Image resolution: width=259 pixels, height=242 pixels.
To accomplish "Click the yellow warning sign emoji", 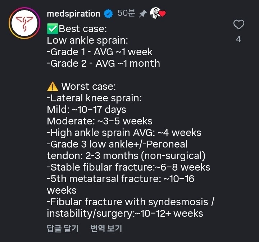I will tap(53, 87).
